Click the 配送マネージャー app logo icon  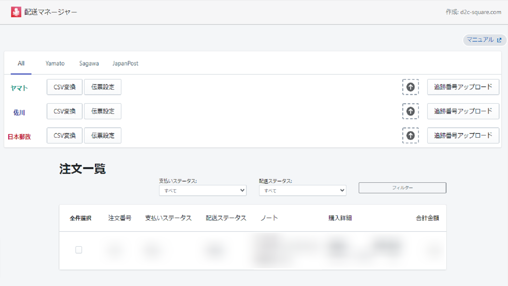coord(16,12)
